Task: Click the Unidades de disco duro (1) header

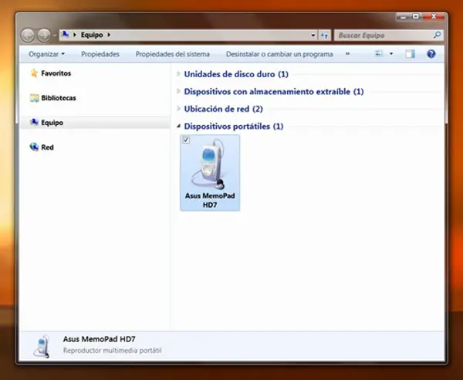Action: pyautogui.click(x=236, y=74)
